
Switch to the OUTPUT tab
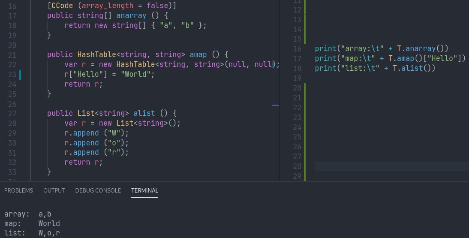coord(54,190)
